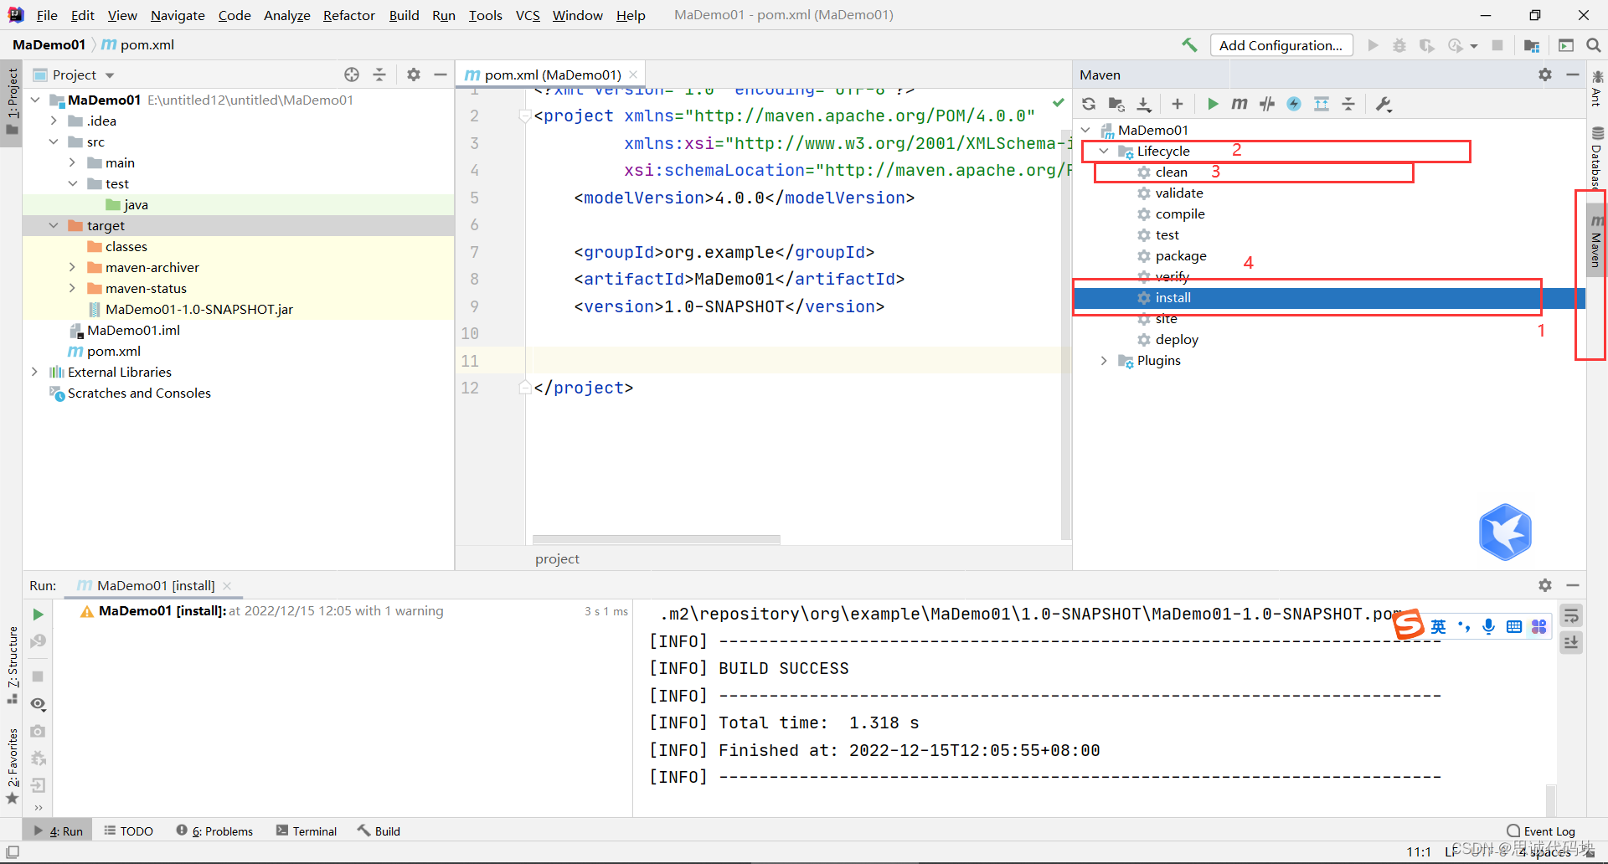
Task: Toggle Maven Offline Mode icon
Action: (1267, 104)
